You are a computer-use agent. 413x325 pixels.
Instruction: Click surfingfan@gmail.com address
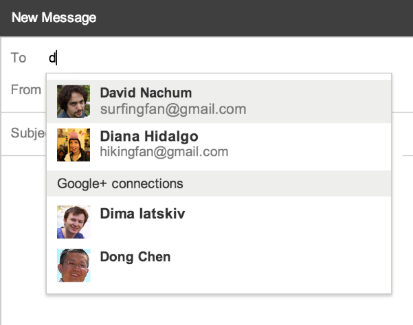click(x=173, y=109)
